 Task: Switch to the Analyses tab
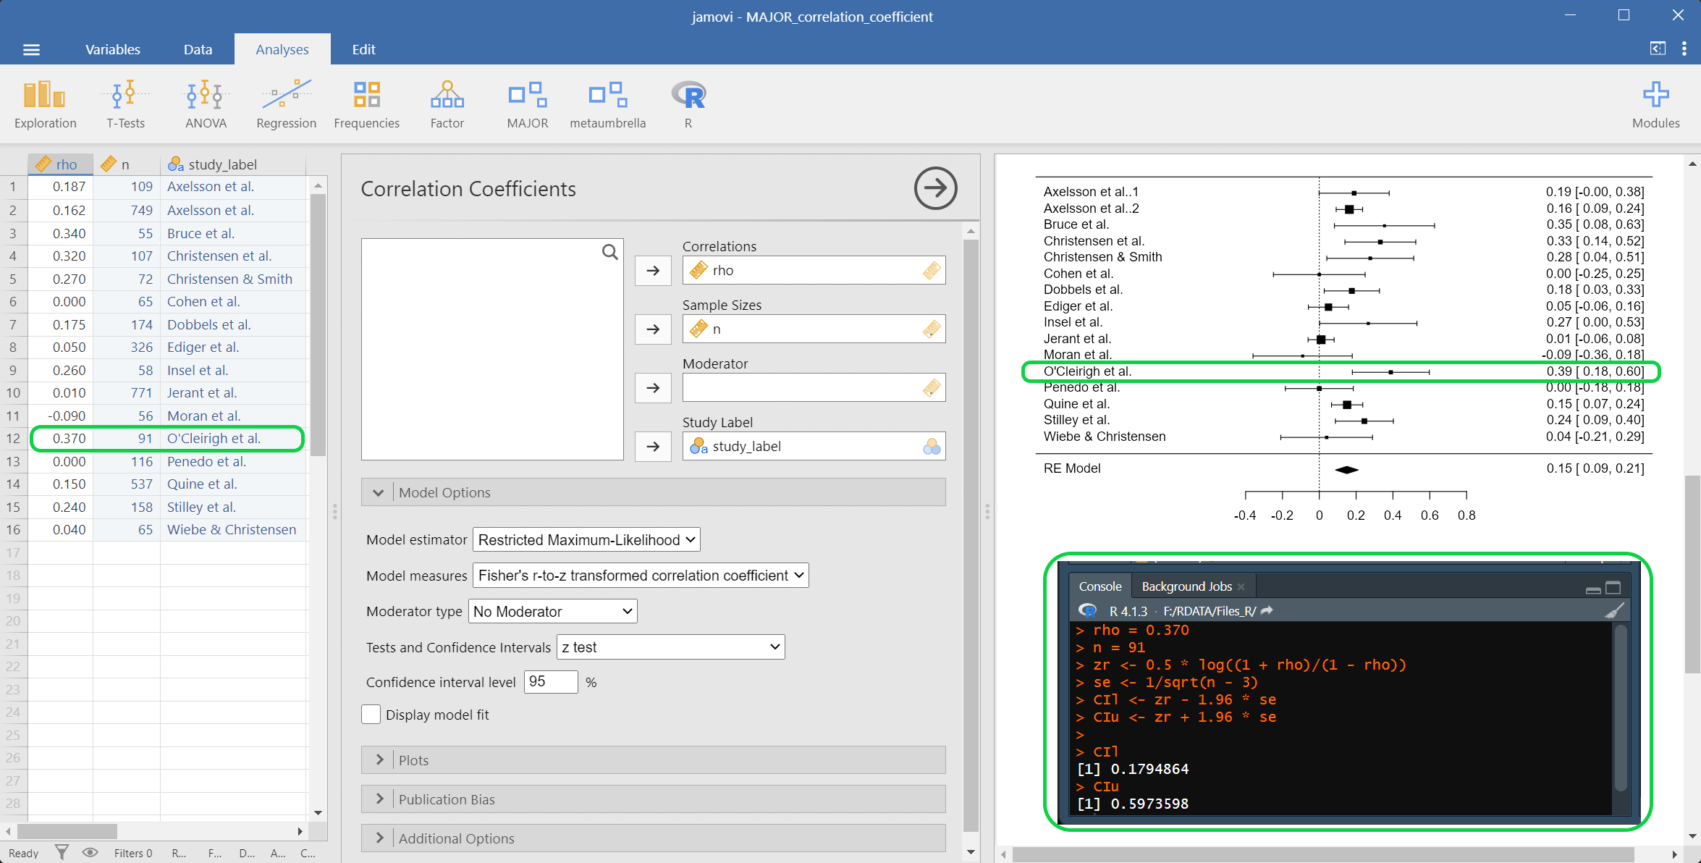[x=282, y=49]
